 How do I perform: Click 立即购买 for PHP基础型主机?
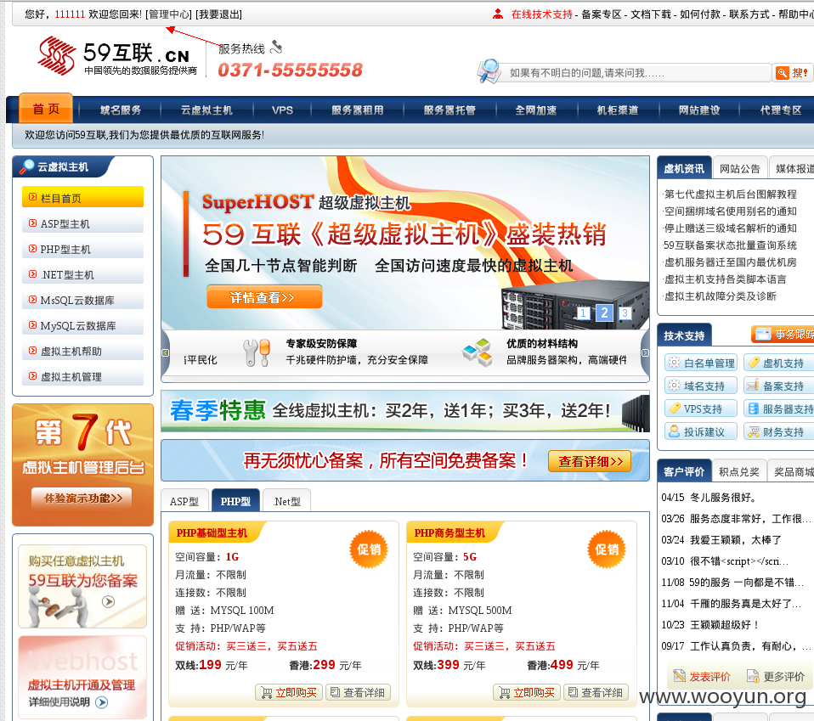tap(289, 692)
